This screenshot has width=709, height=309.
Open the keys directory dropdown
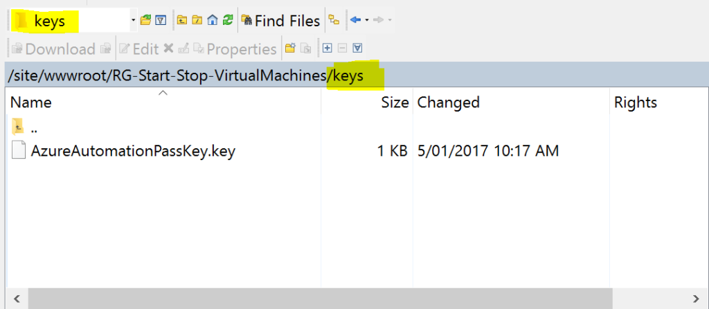[x=133, y=21]
